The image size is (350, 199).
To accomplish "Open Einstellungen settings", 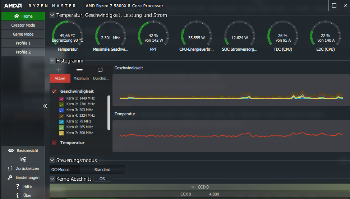I will [x=23, y=177].
